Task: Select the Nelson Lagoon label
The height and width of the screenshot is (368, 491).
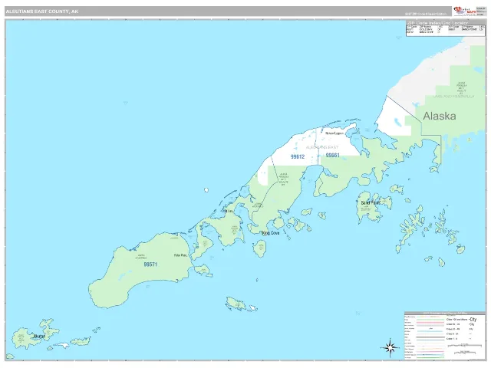Action: coord(334,133)
